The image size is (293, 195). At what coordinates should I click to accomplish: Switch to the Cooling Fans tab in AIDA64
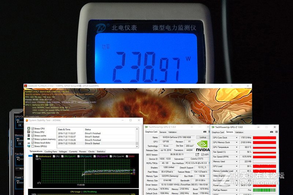51,151
